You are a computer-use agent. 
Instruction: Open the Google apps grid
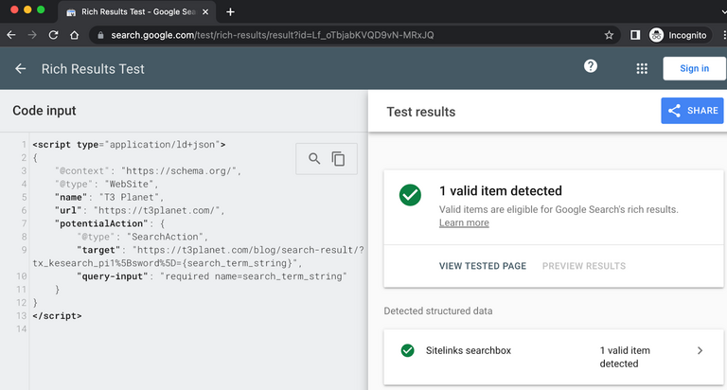tap(642, 69)
